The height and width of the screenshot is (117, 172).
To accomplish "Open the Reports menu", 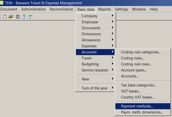I will coord(105,9).
